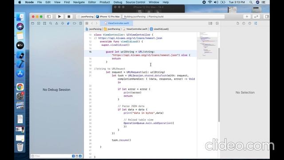The height and width of the screenshot is (160, 284).
Task: Focus the navigator Filter field
Action: (51, 156)
